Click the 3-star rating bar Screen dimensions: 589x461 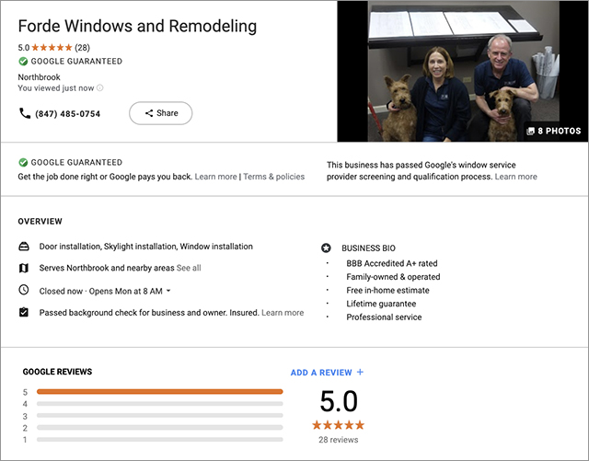coord(159,416)
